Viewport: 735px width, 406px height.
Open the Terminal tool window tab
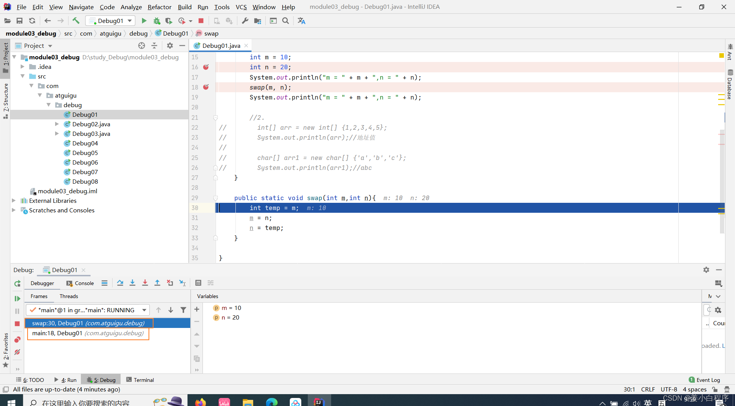click(140, 380)
